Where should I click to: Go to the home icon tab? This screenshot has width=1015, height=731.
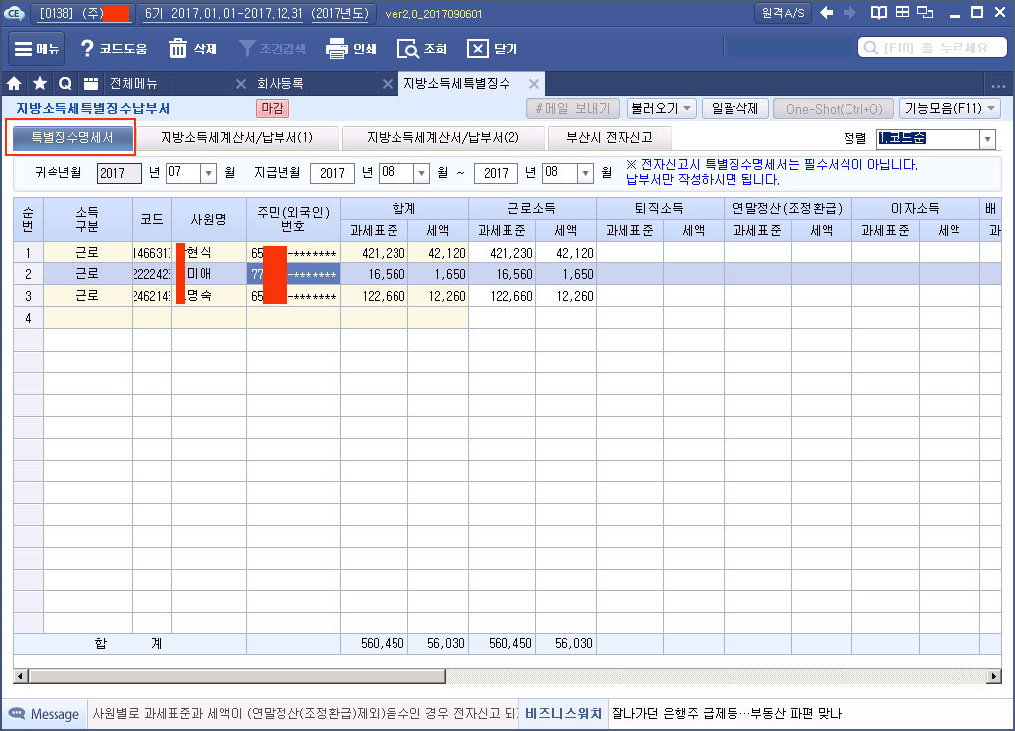coord(14,84)
